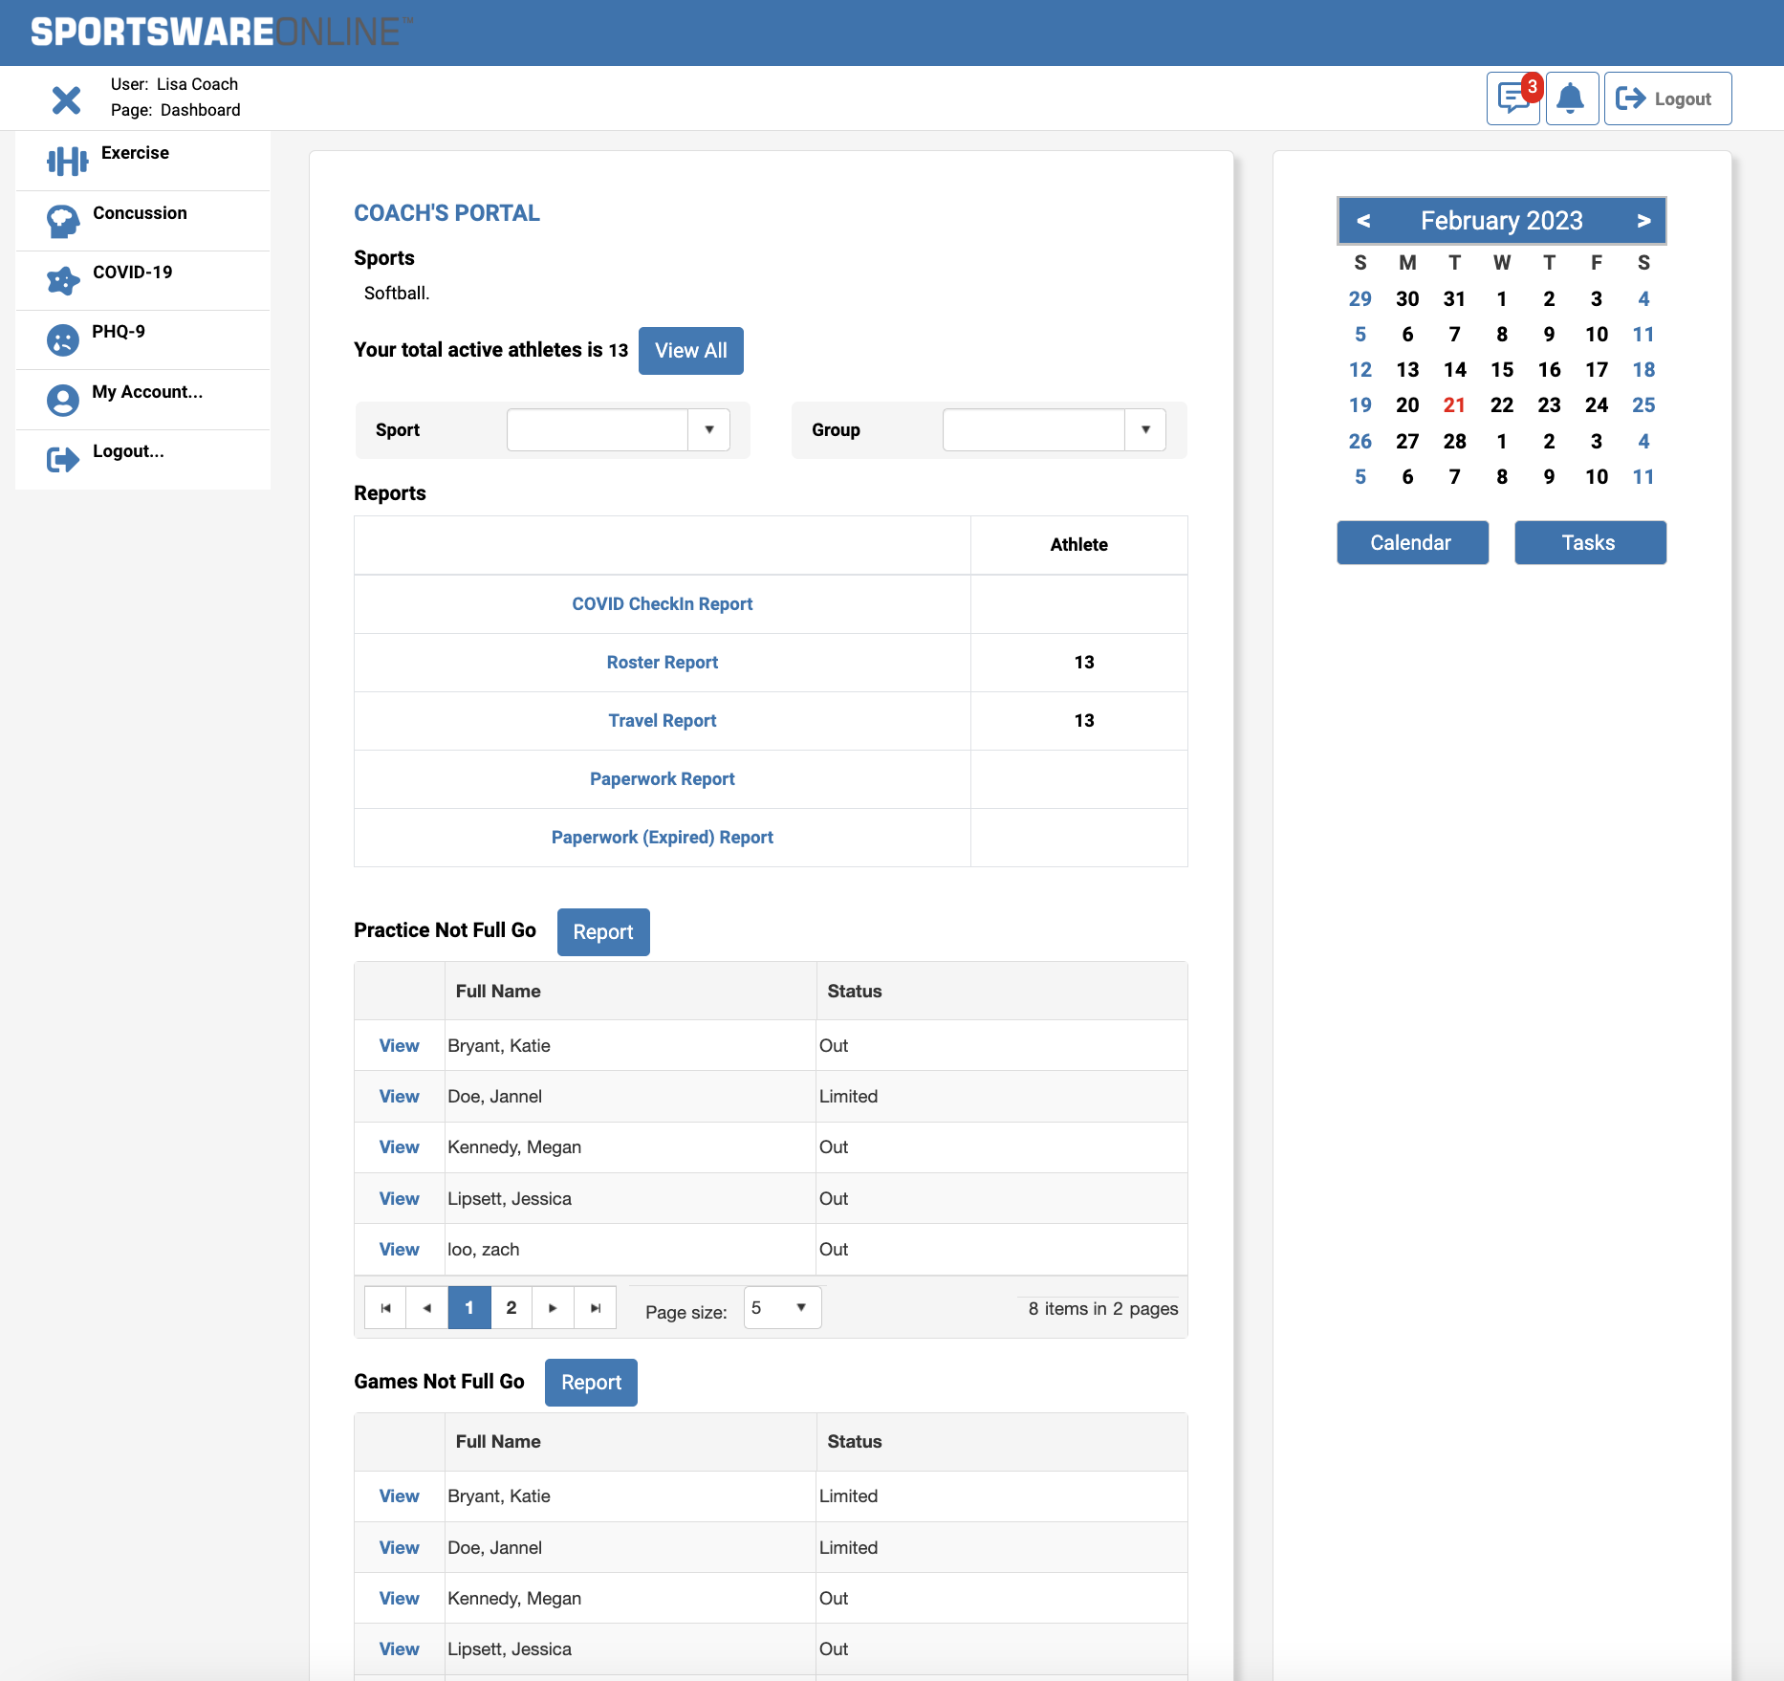1784x1681 pixels.
Task: Click the PHQ-9 sad face icon
Action: (x=63, y=339)
